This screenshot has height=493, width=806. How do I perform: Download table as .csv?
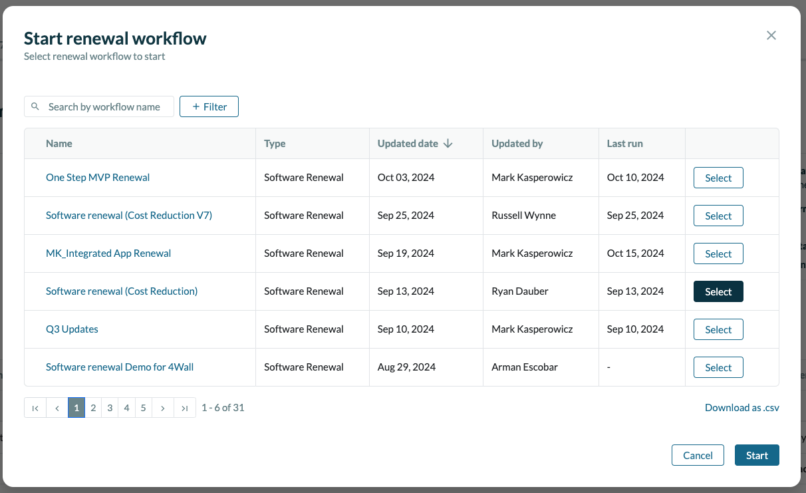tap(741, 408)
